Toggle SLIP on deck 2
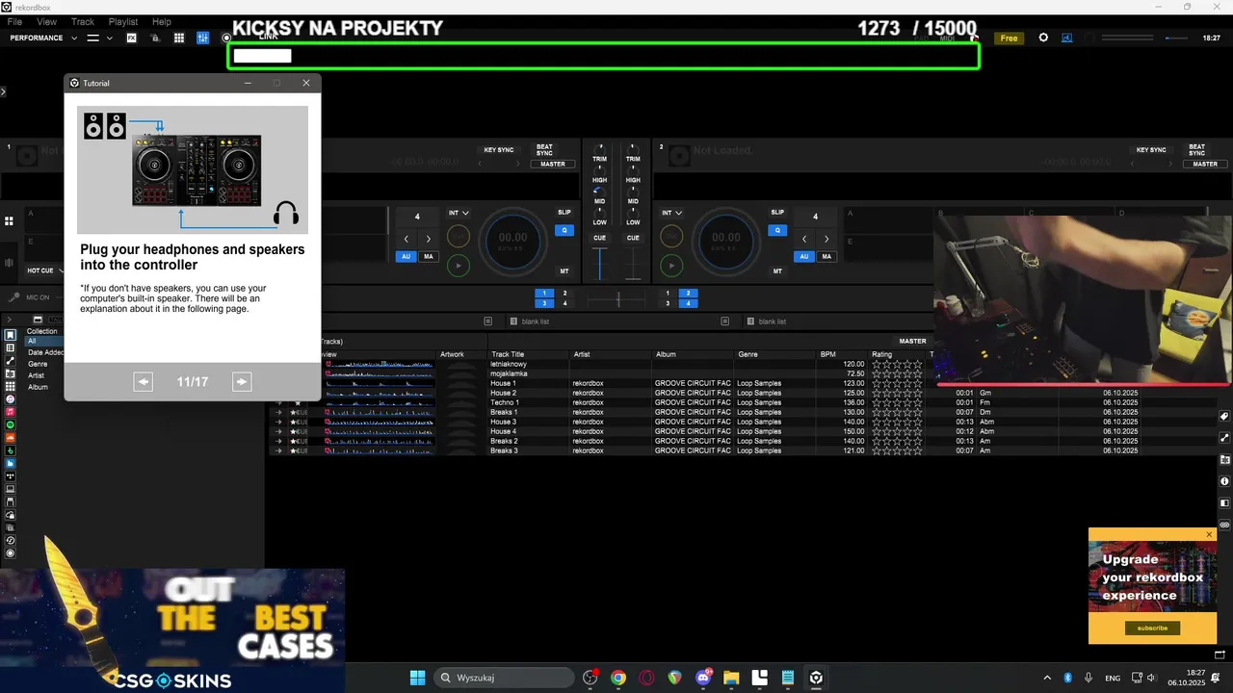 pyautogui.click(x=777, y=212)
